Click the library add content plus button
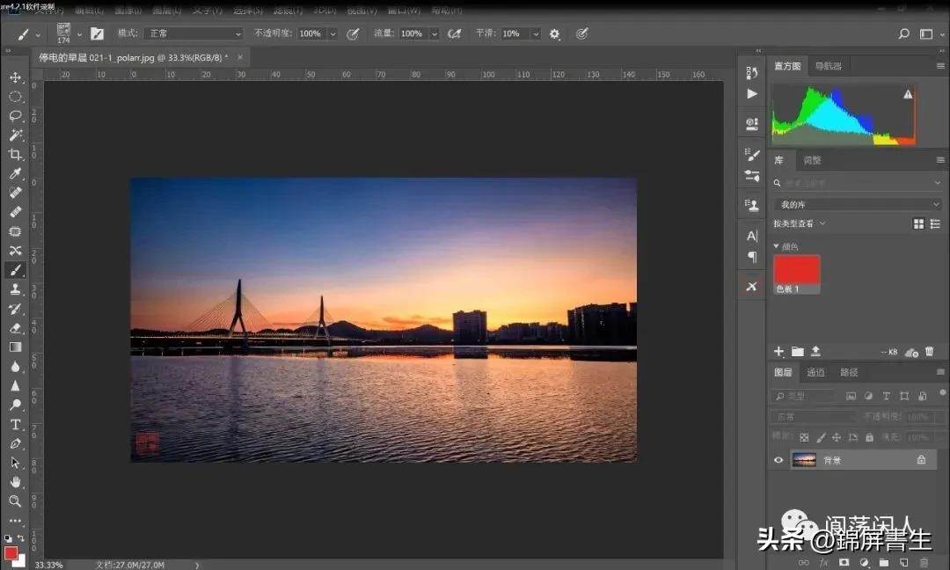Screen dimensions: 950x570 [778, 352]
